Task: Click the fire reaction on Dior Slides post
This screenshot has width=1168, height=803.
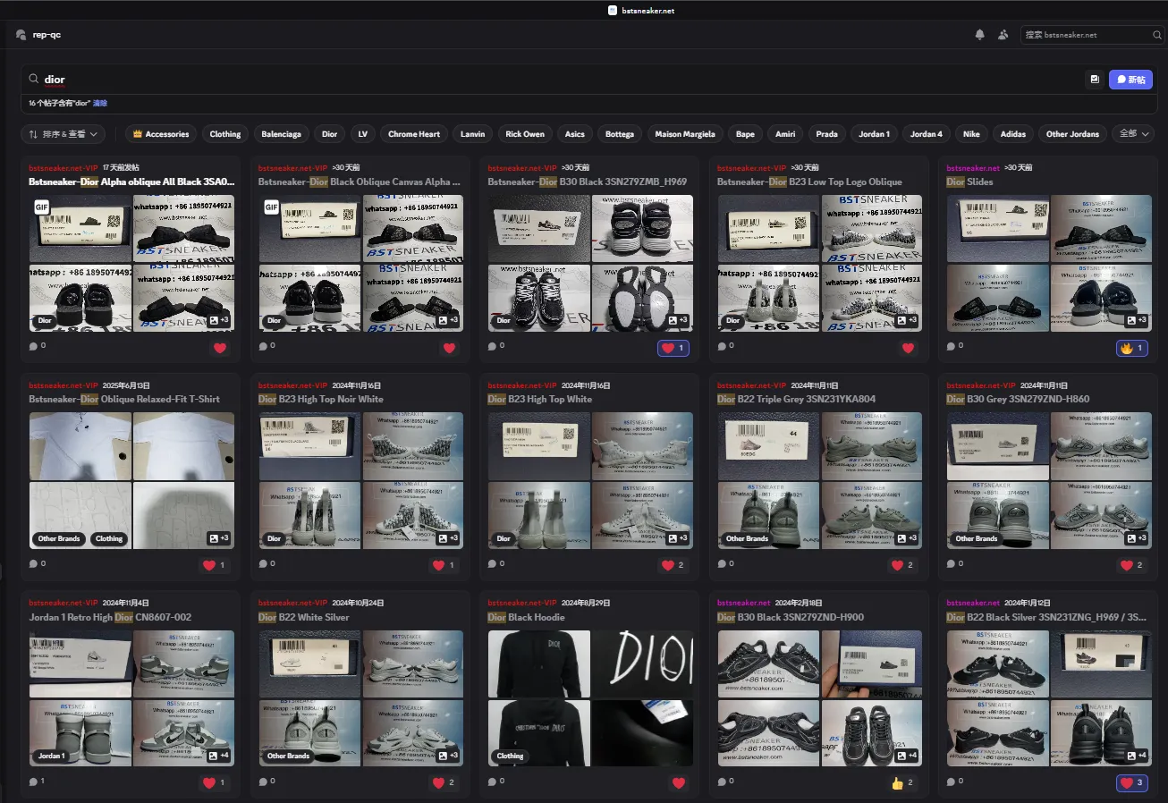Action: [1132, 348]
